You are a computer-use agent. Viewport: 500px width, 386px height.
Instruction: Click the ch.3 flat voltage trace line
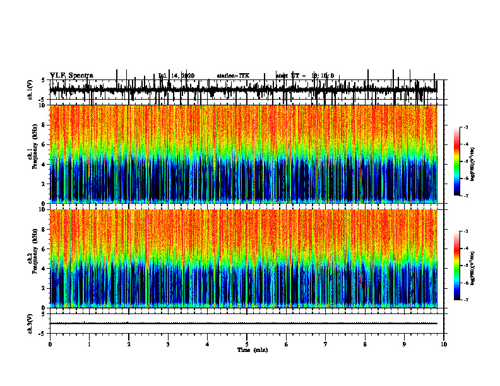tap(244, 324)
